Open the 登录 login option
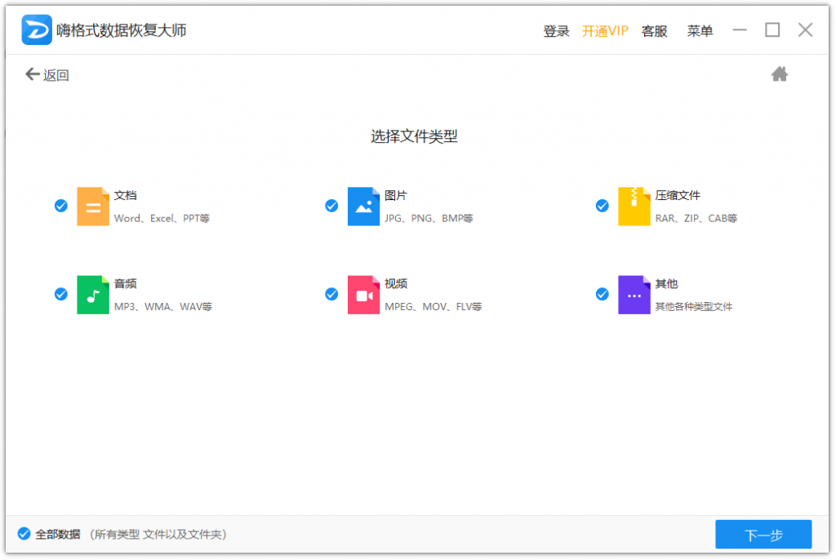The image size is (836, 560). 556,31
